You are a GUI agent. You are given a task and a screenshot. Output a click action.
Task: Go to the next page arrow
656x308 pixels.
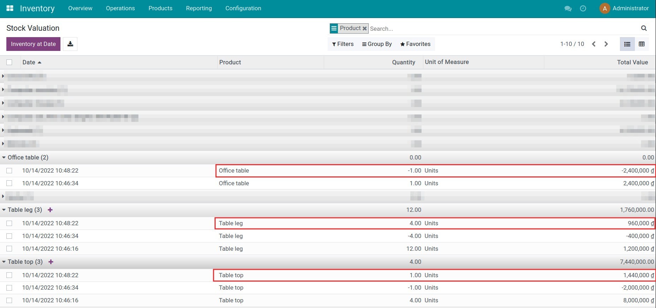[x=606, y=44]
